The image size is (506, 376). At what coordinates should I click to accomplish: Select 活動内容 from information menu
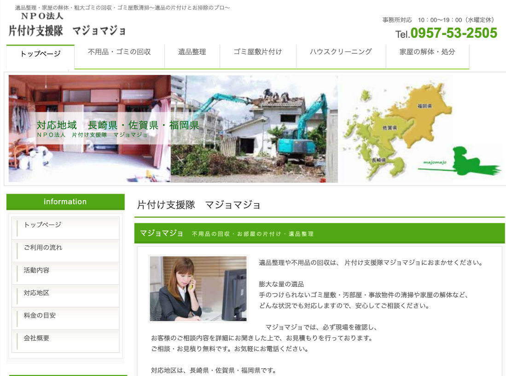tap(36, 270)
